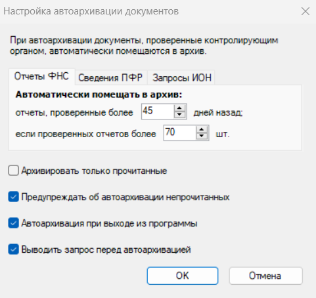Focus the reports count field showing 70

coord(180,133)
